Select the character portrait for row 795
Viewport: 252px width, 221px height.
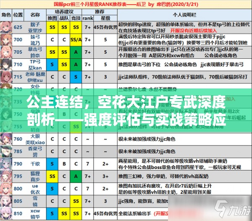pyautogui.click(x=6, y=177)
